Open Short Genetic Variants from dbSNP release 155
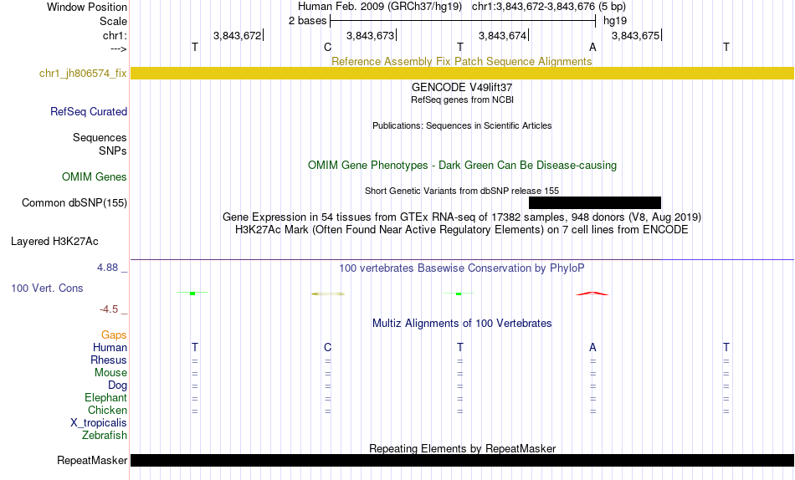Screen dimensions: 795x480 tap(462, 191)
